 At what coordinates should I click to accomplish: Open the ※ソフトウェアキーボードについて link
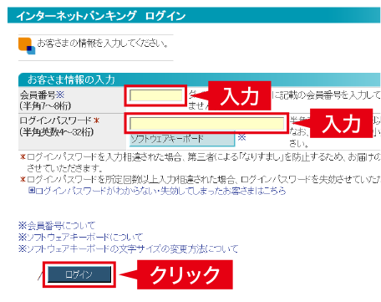pyautogui.click(x=80, y=237)
